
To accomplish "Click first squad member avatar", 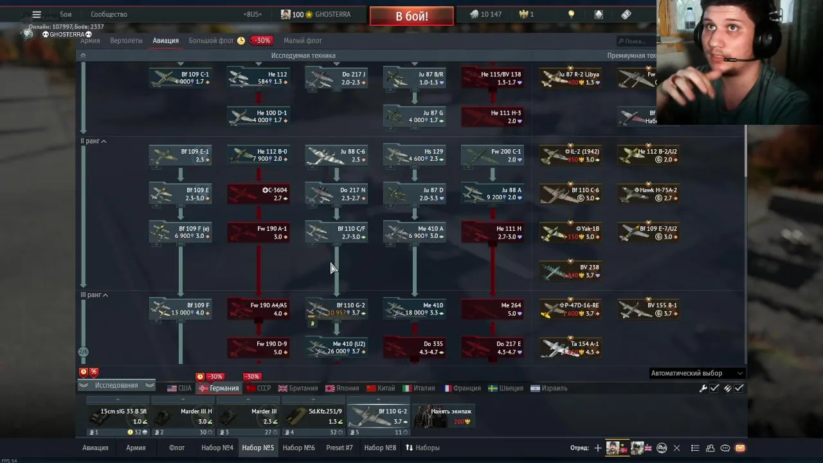I will coord(614,448).
